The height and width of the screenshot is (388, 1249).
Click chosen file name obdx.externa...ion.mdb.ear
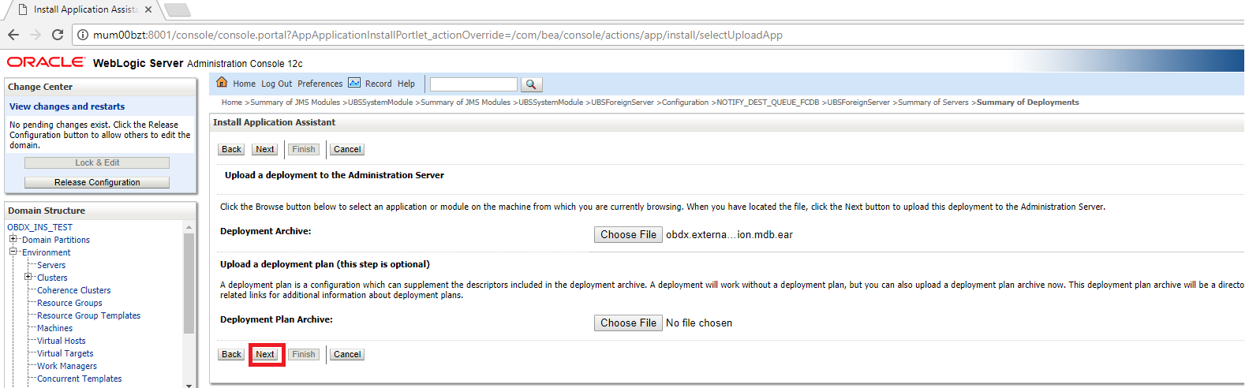tap(729, 235)
